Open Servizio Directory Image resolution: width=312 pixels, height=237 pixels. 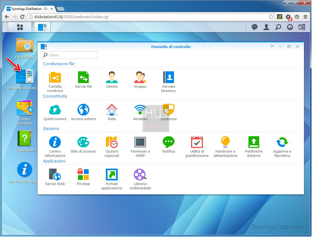coord(169,82)
